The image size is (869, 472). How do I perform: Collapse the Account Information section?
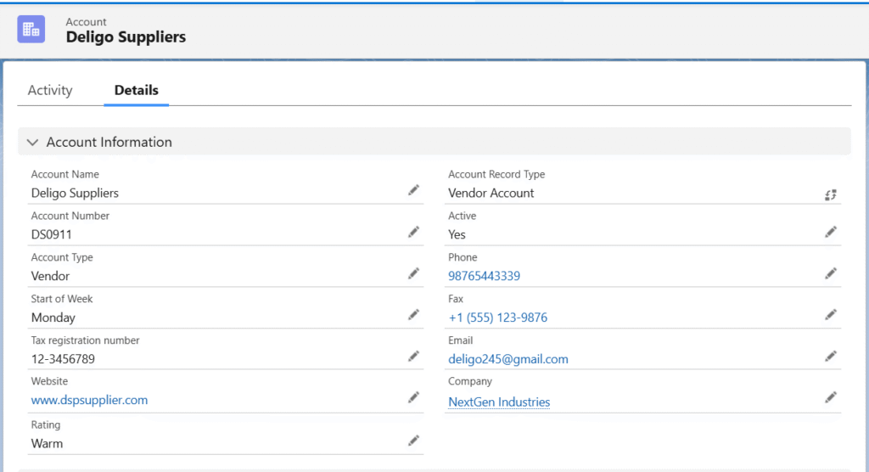33,143
